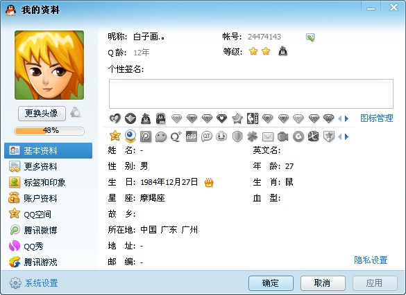Click the QT speech bubble icon
This screenshot has width=406, height=295.
point(207,136)
